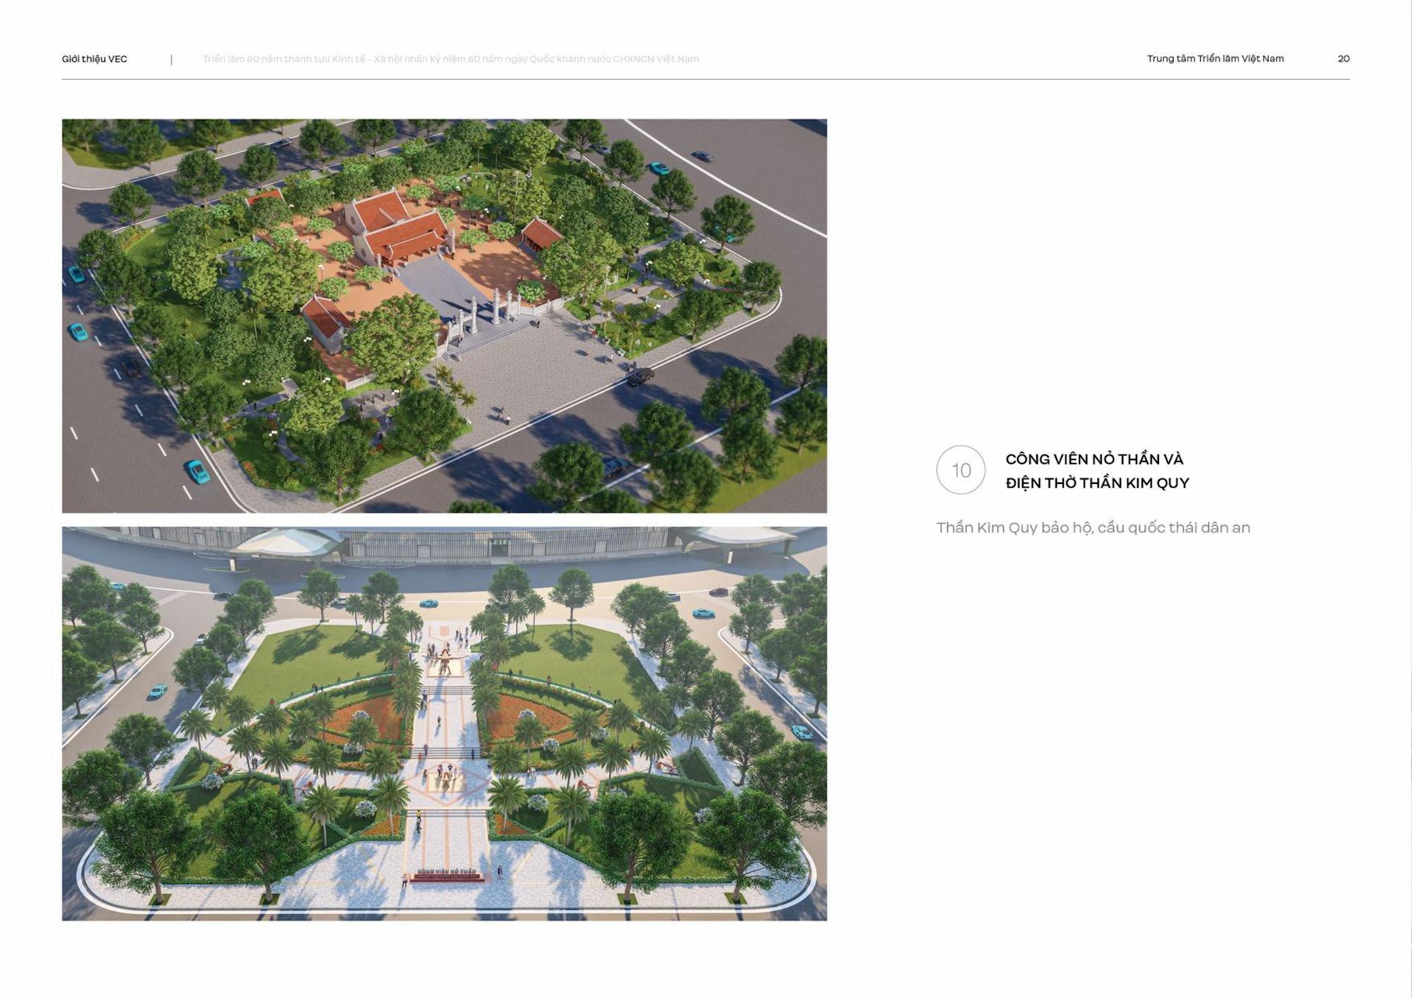Screen dimensions: 1412x998
Task: Select the Nỏ Thần park rendering image
Action: 444,723
